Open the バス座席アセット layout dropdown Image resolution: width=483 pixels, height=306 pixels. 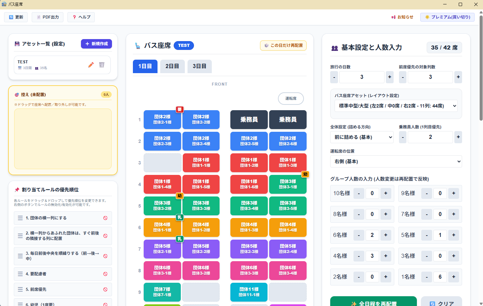tap(396, 106)
